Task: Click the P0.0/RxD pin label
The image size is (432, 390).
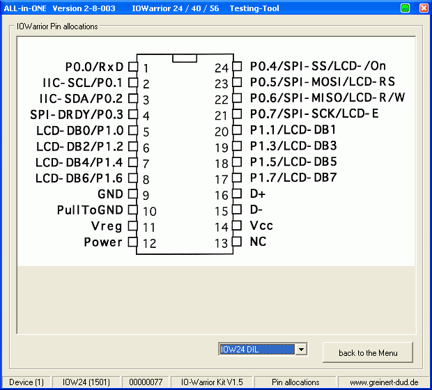Action: pos(94,67)
